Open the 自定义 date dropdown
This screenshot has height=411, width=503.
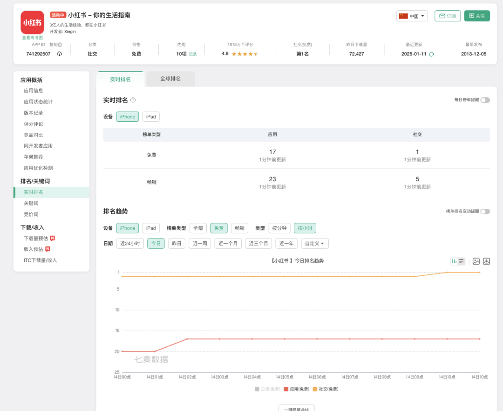pos(315,244)
